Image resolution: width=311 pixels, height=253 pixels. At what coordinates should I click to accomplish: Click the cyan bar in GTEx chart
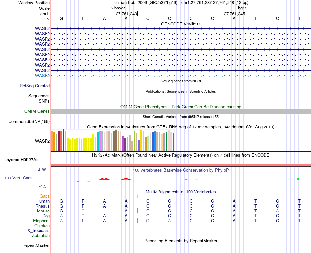tap(98, 141)
